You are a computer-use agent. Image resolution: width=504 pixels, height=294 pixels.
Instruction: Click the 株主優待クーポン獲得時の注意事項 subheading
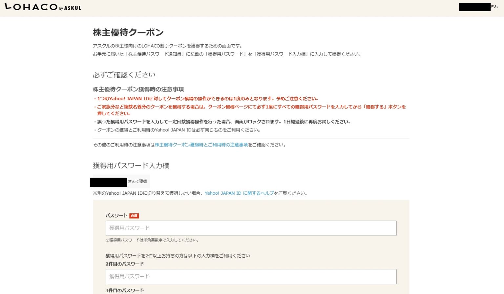(138, 89)
